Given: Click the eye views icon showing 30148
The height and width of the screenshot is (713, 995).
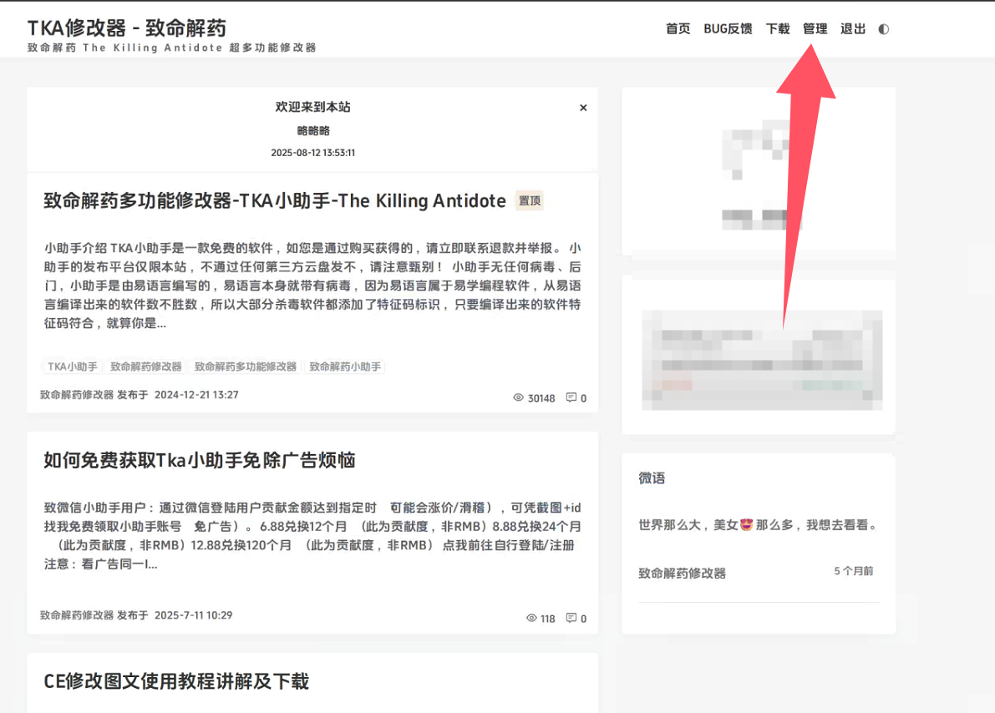Looking at the screenshot, I should [518, 398].
